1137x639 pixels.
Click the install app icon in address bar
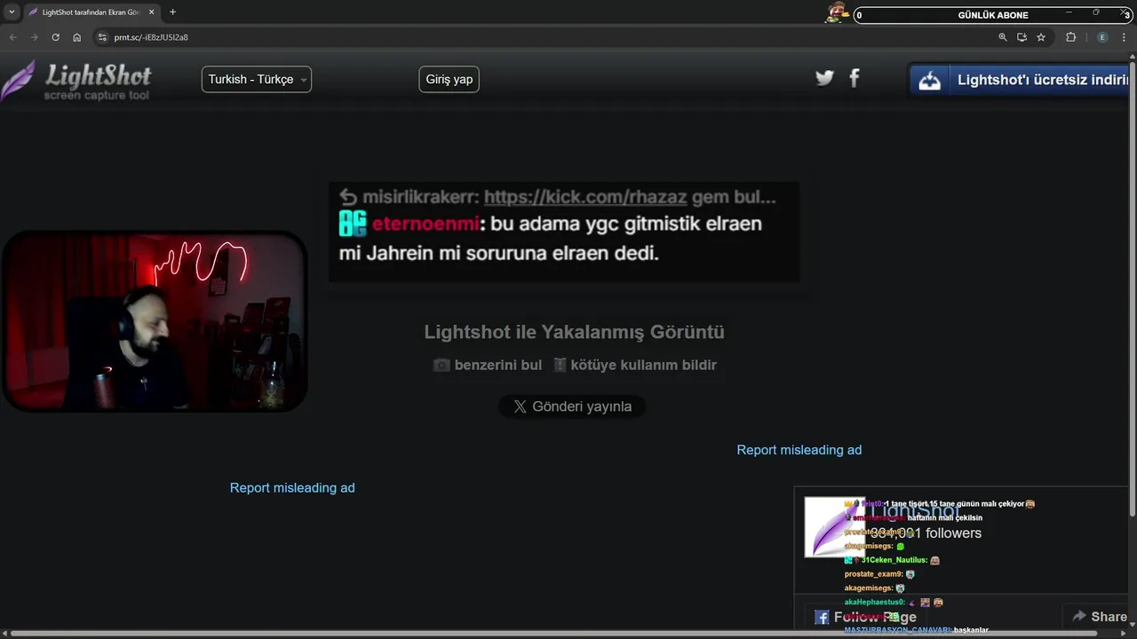coord(1022,37)
